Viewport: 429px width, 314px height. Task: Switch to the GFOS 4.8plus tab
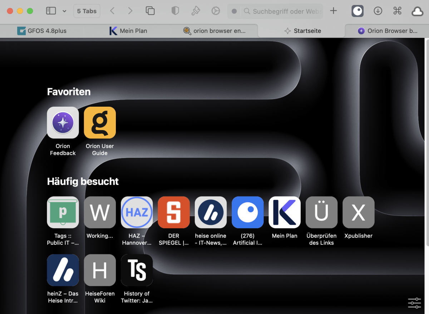click(x=43, y=31)
